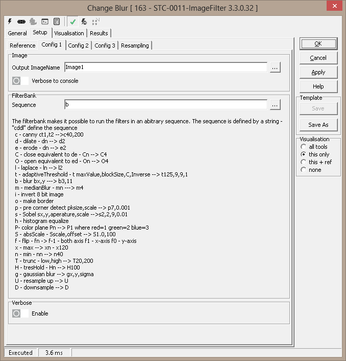
Task: Click the dotted grid icon in toolbar
Action: click(x=95, y=22)
